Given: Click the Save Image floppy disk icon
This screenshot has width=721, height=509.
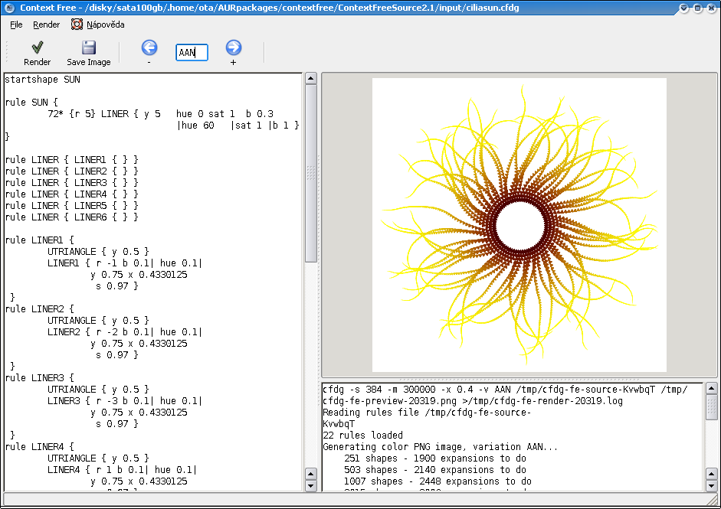Looking at the screenshot, I should point(88,47).
